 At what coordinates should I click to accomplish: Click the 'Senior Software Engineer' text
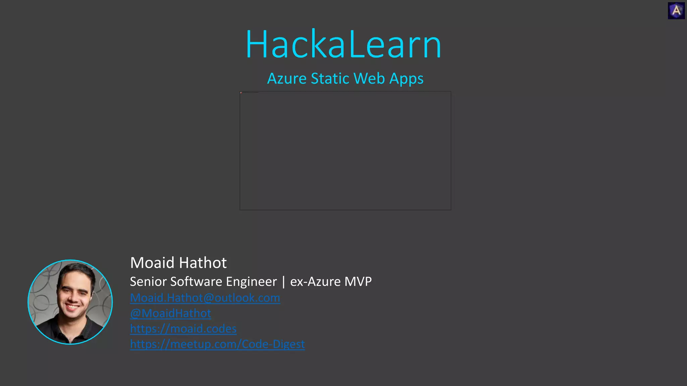pos(203,281)
